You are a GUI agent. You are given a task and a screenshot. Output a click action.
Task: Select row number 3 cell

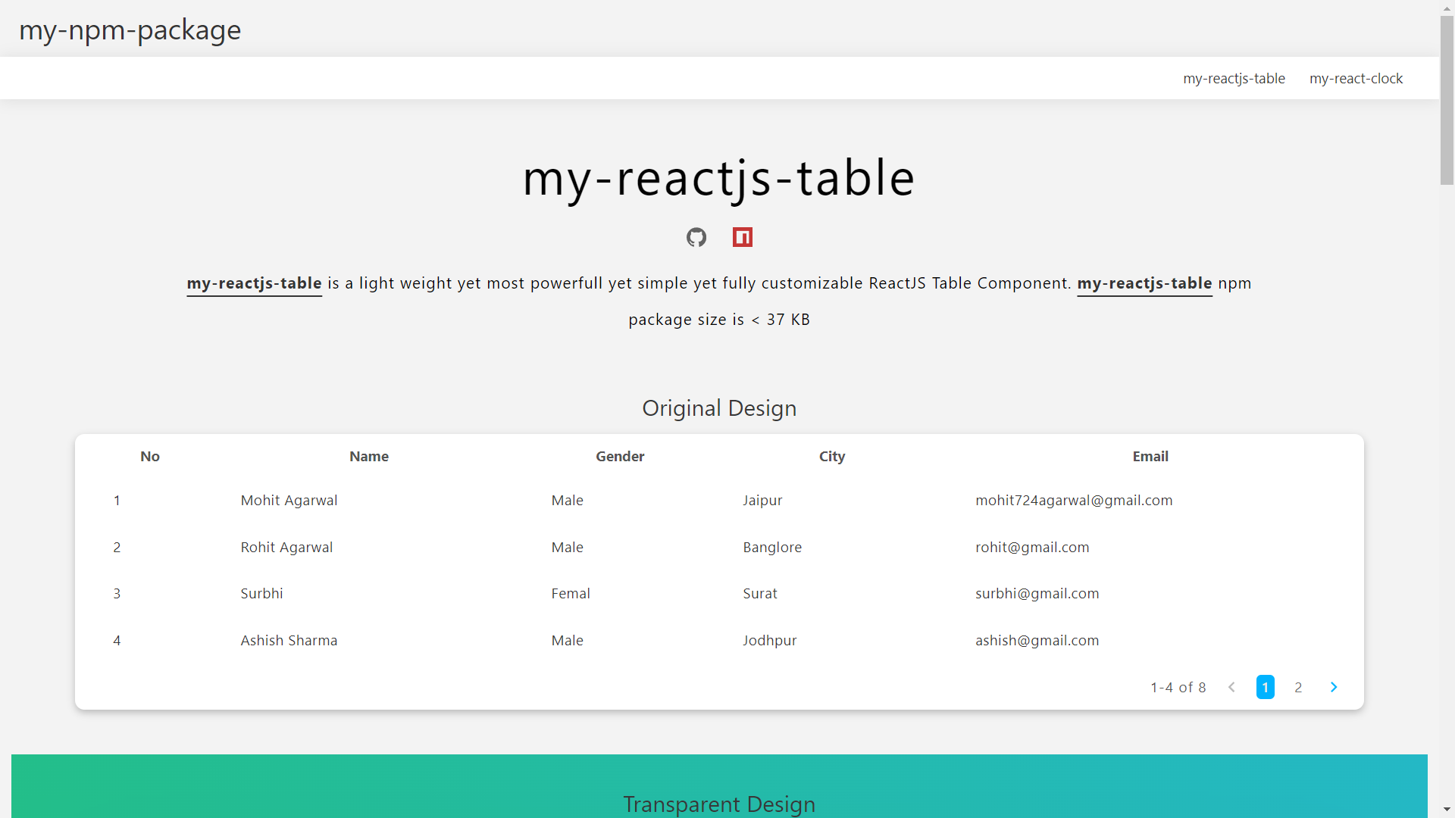click(x=117, y=594)
